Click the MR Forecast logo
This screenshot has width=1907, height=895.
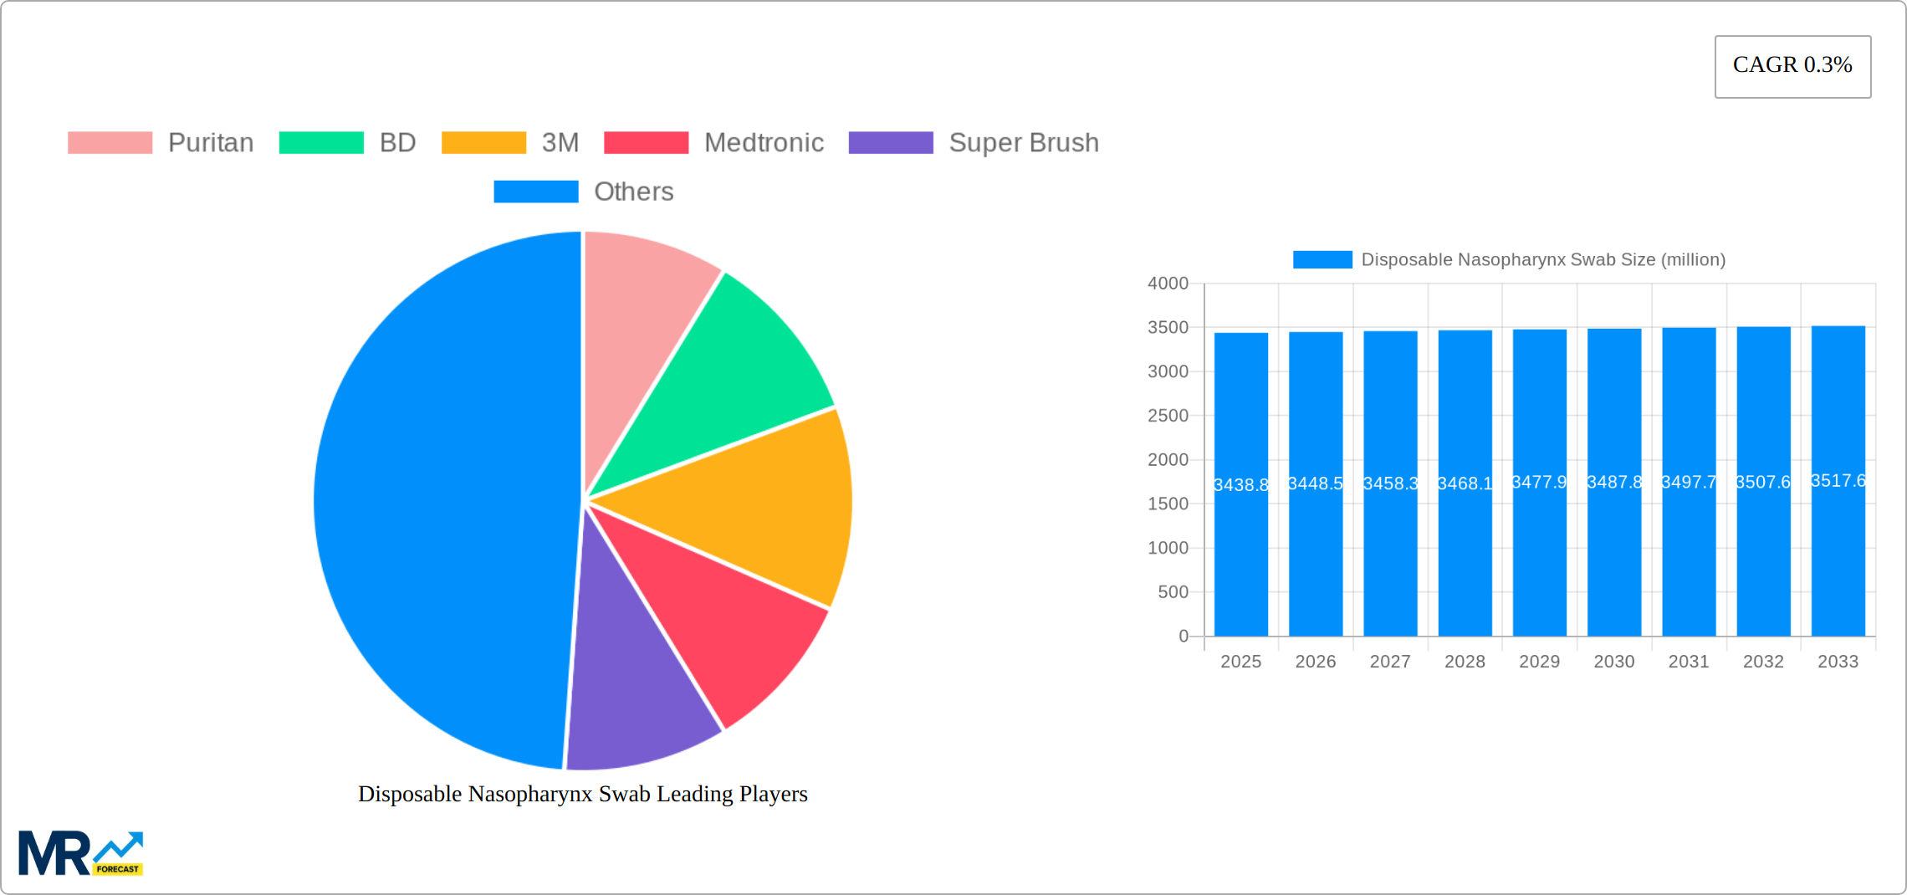80,853
